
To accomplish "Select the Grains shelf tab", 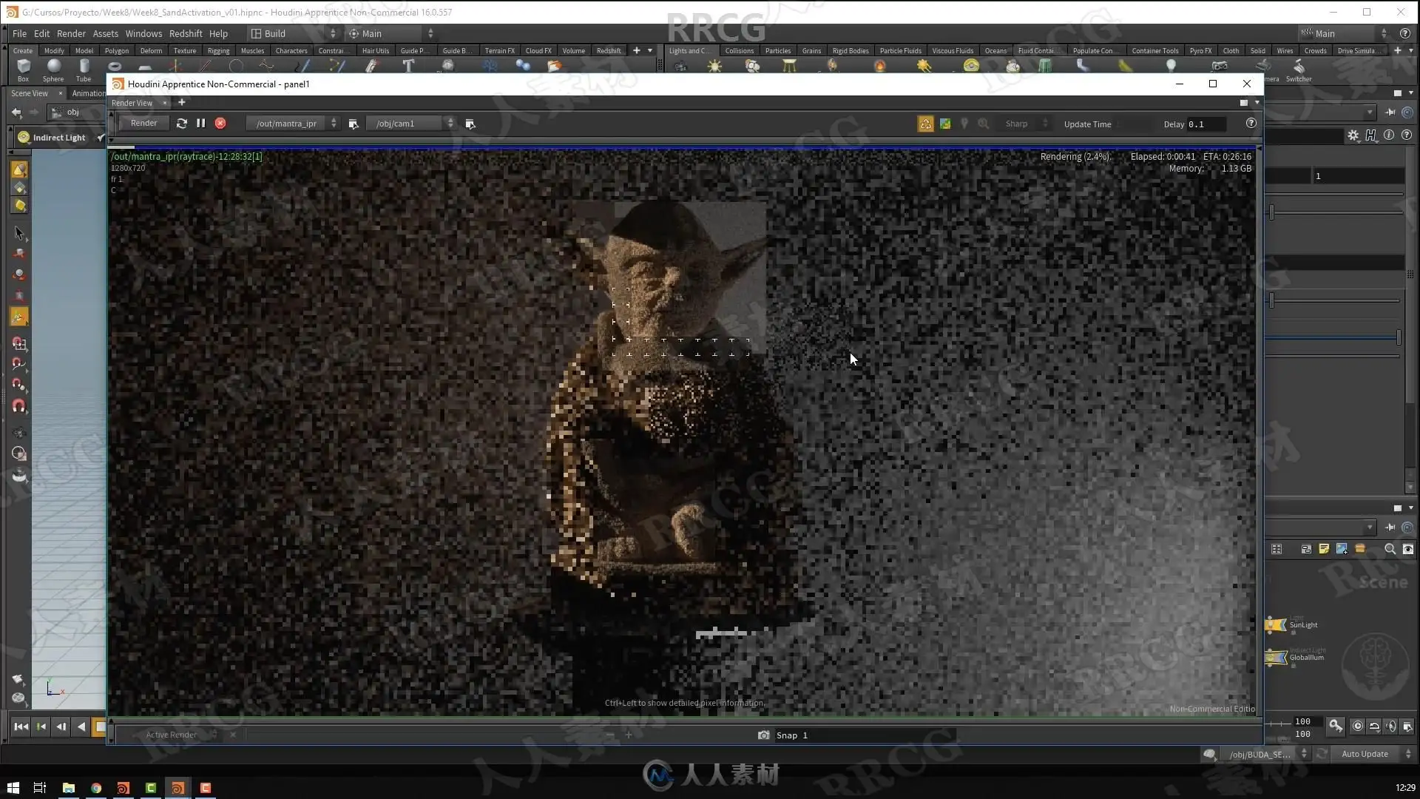I will (811, 51).
